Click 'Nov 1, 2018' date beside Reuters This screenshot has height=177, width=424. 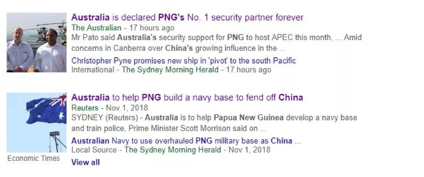pos(127,108)
